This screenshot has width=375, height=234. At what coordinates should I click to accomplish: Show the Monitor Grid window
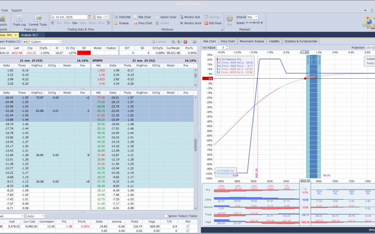[x=190, y=17]
